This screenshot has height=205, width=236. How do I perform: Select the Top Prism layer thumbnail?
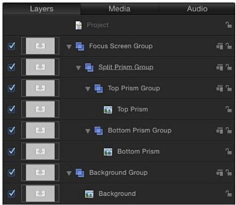pyautogui.click(x=40, y=109)
